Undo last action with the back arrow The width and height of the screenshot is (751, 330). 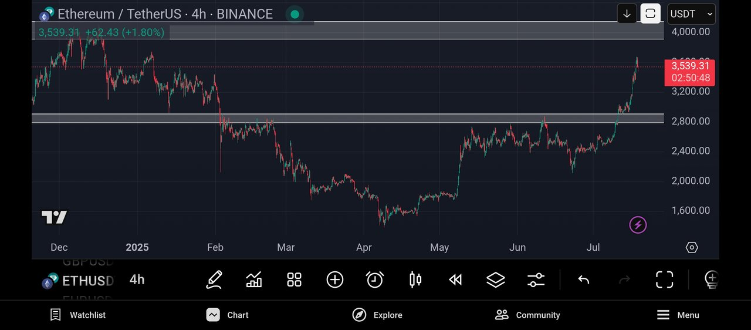[x=583, y=280]
